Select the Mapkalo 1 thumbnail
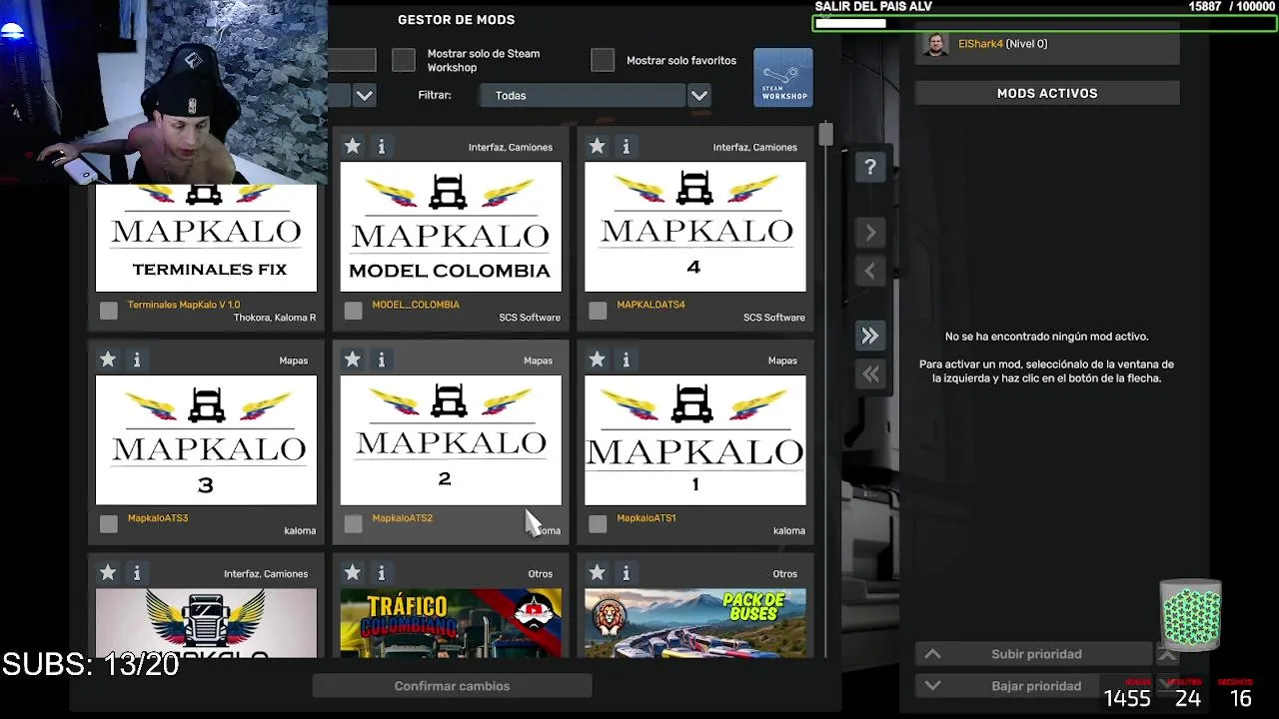The image size is (1279, 719). (695, 439)
